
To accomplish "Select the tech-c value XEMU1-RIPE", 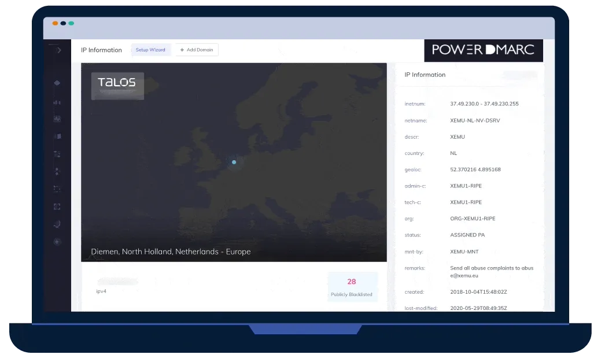I will [x=466, y=202].
